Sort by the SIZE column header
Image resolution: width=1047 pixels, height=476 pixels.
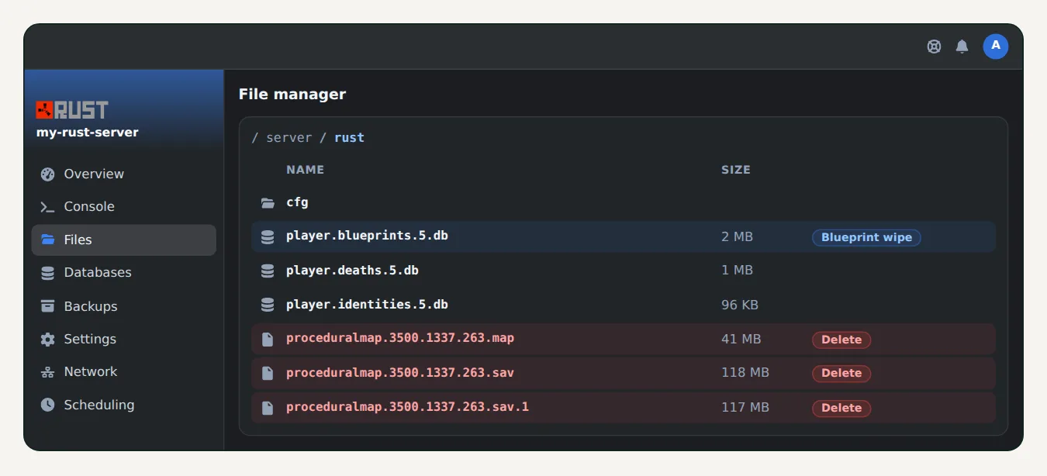click(736, 170)
